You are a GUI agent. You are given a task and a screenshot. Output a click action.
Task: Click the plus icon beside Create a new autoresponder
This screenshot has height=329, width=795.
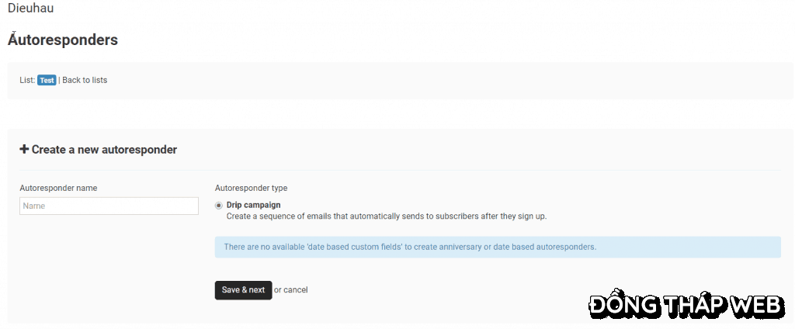24,150
